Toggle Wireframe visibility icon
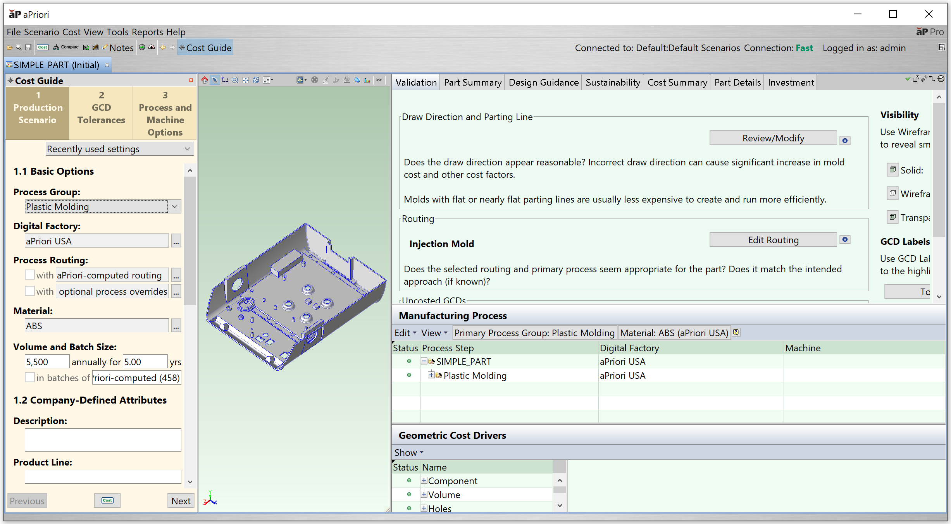951x524 pixels. 892,193
